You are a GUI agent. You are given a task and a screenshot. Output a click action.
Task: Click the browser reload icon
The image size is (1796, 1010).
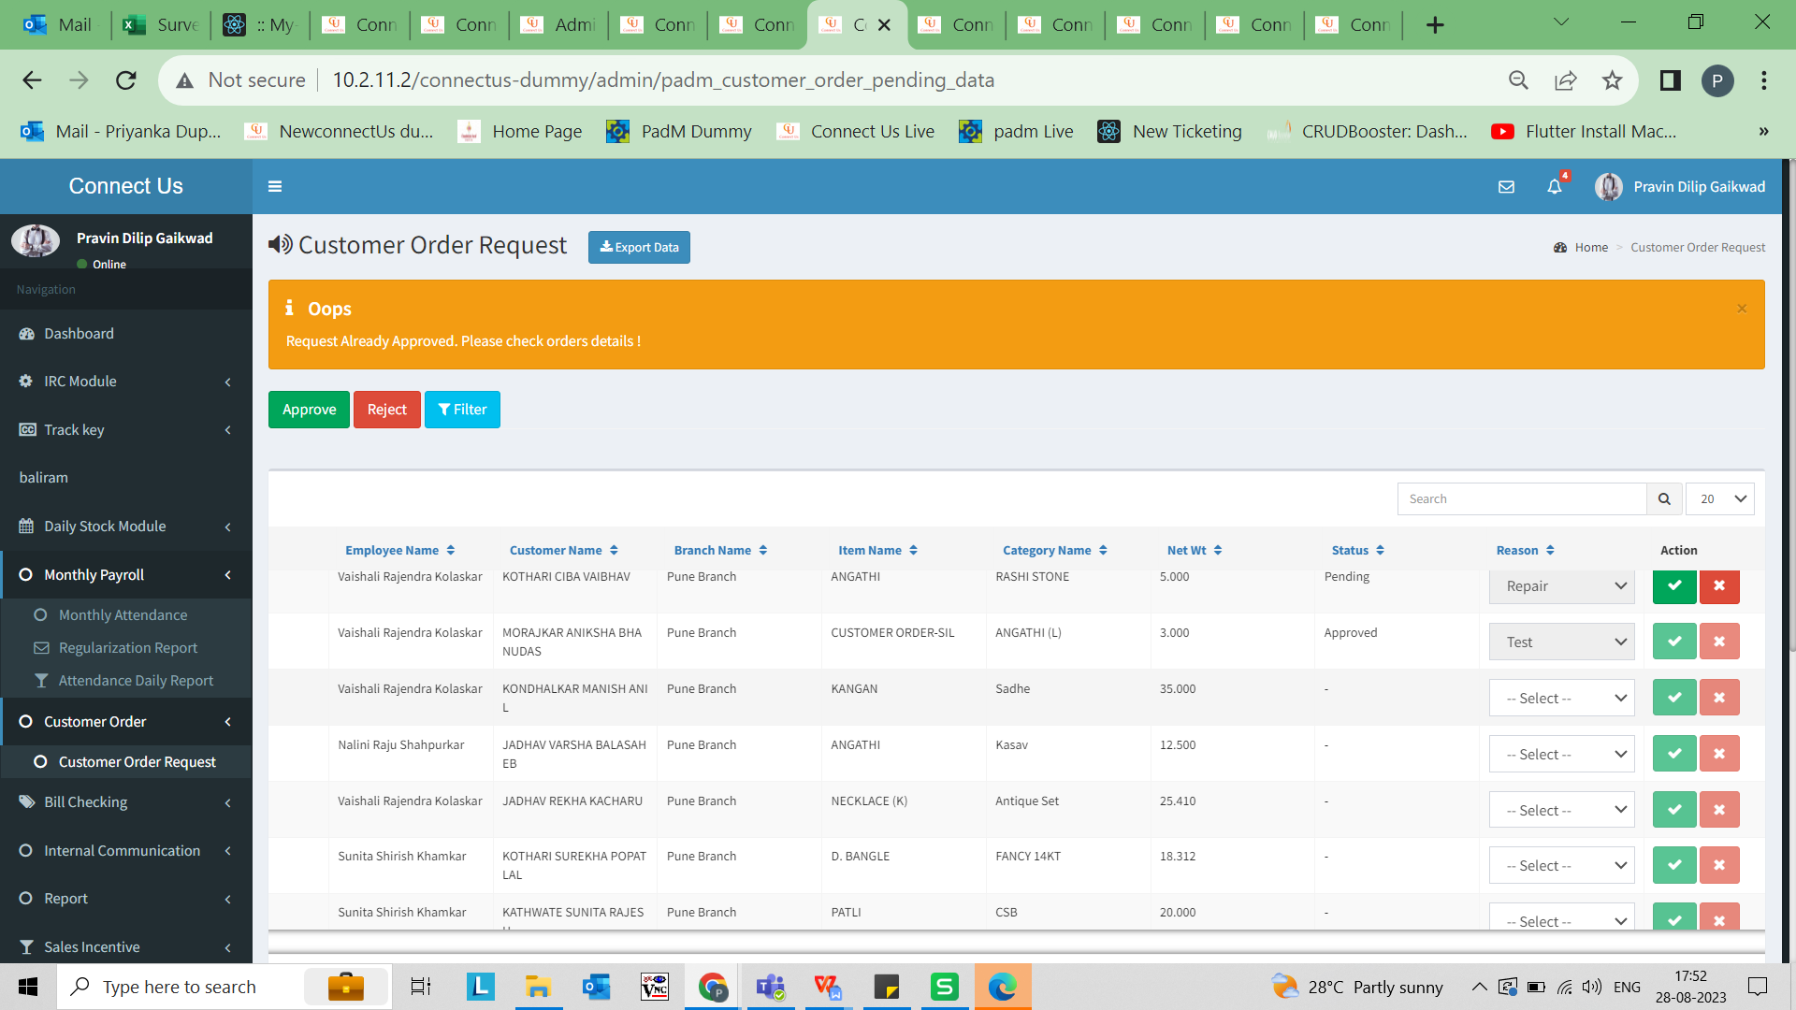126,80
